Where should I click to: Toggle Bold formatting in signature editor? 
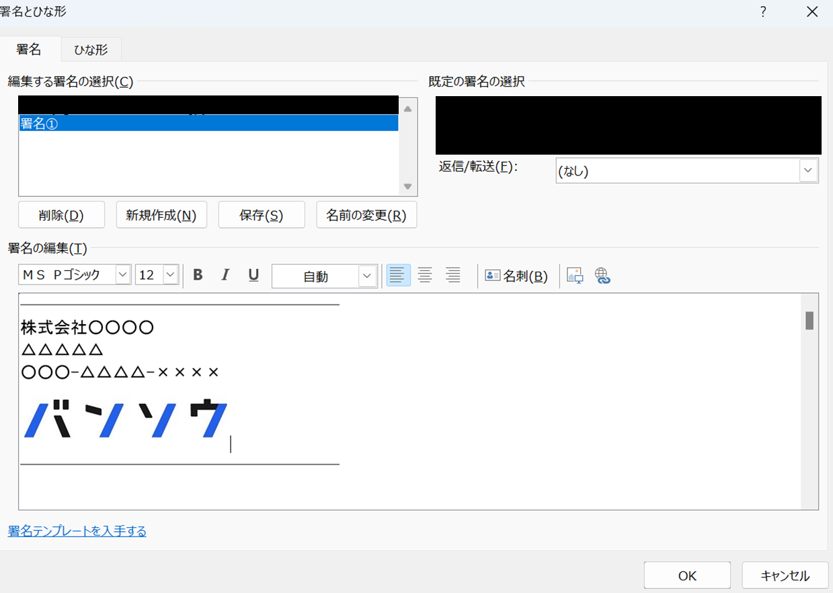[198, 275]
